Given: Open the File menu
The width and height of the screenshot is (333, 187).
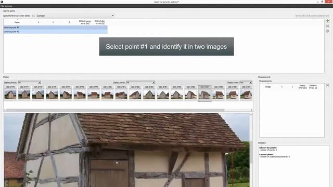Looking at the screenshot, I should tap(2, 6).
